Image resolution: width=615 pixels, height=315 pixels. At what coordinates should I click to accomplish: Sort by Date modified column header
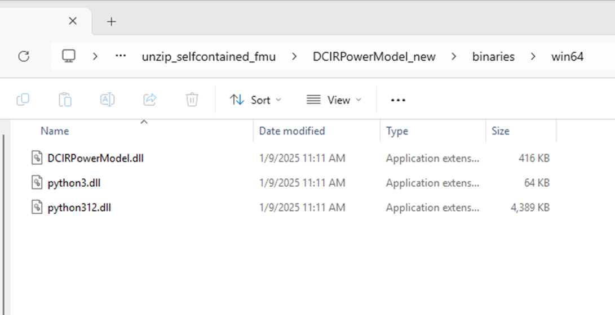(292, 131)
